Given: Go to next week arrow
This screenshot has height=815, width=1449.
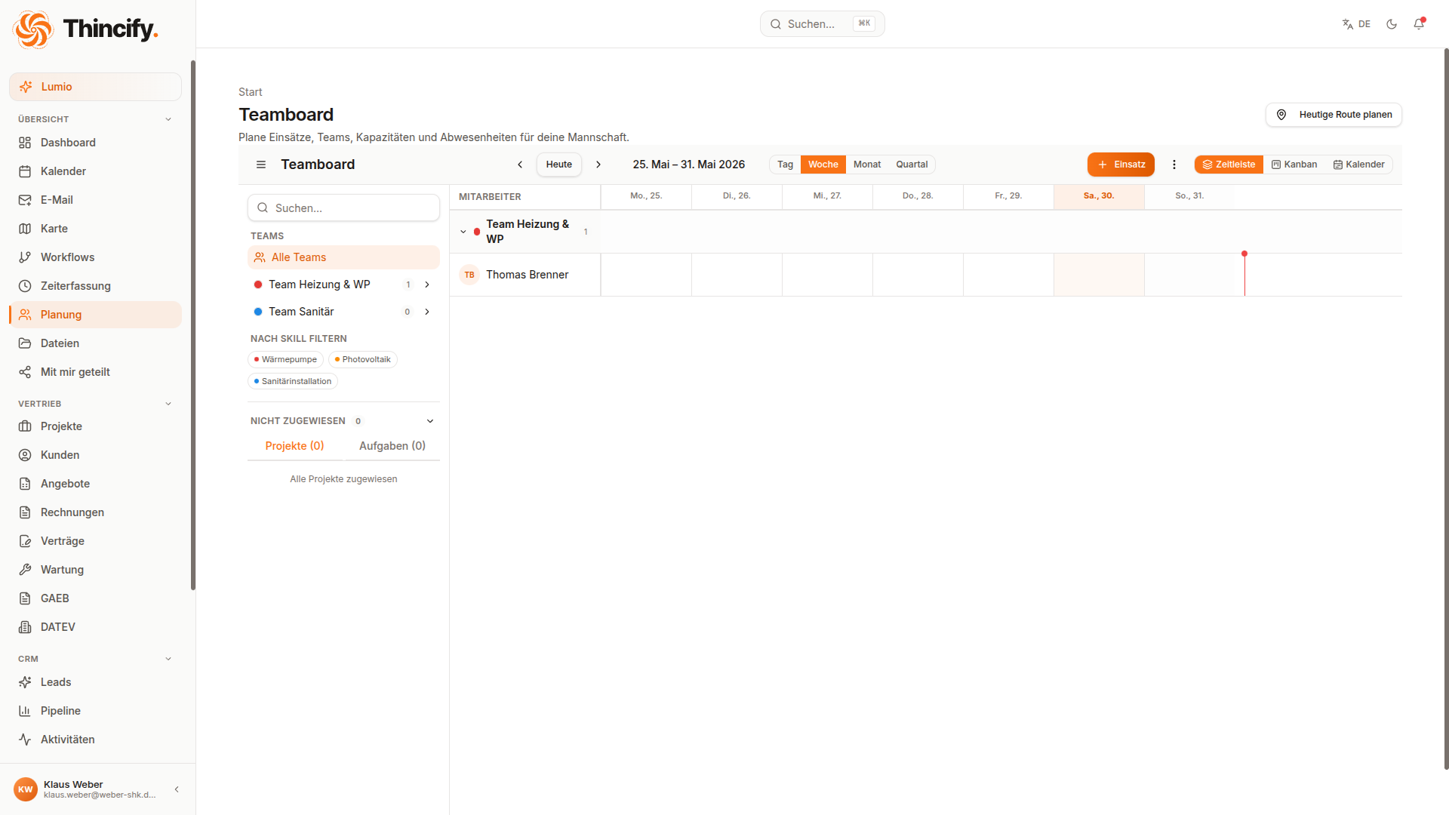Looking at the screenshot, I should coord(598,165).
